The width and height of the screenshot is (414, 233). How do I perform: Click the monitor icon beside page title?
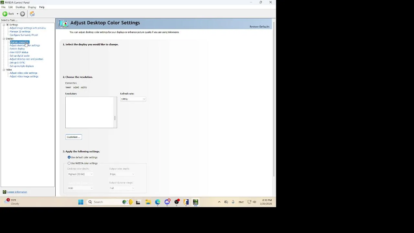click(x=63, y=24)
